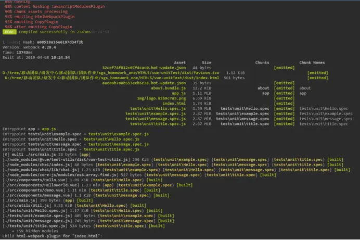Click '95% emitting CopyPlugin' line
This screenshot has width=360, height=240.
tap(31, 21)
